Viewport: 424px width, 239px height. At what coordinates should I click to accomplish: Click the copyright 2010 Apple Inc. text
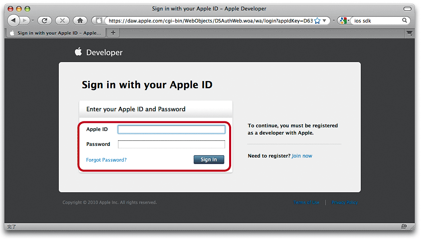[110, 202]
